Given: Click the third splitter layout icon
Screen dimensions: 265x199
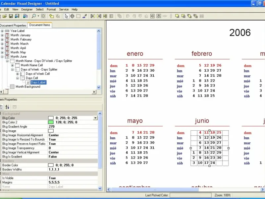Looking at the screenshot, I should (x=105, y=16).
